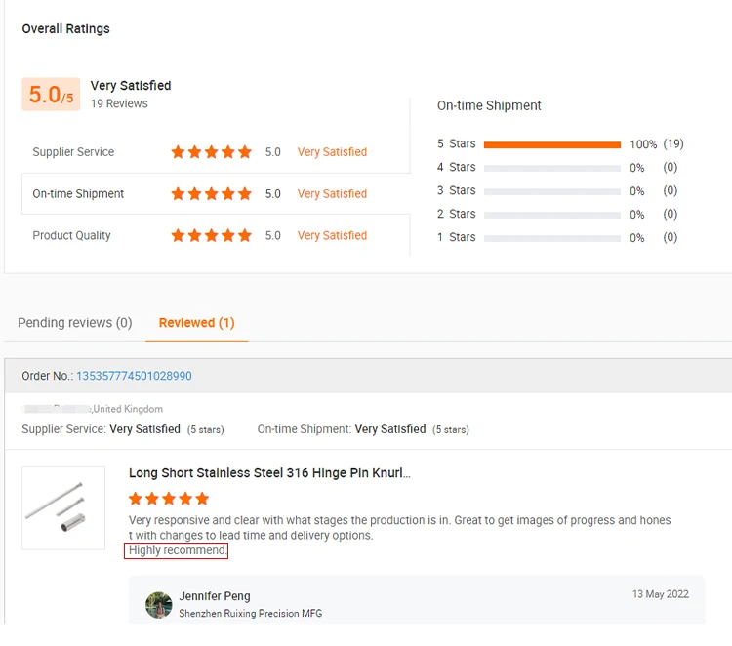Viewport: 732px width, 646px height.
Task: Click the Shenzhen Ruixing Precision MFG company name
Action: point(250,614)
